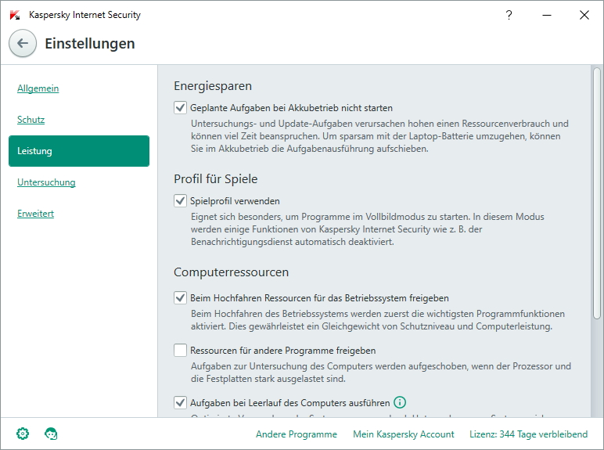Click the Kaspersky logo in the title bar

click(x=15, y=15)
